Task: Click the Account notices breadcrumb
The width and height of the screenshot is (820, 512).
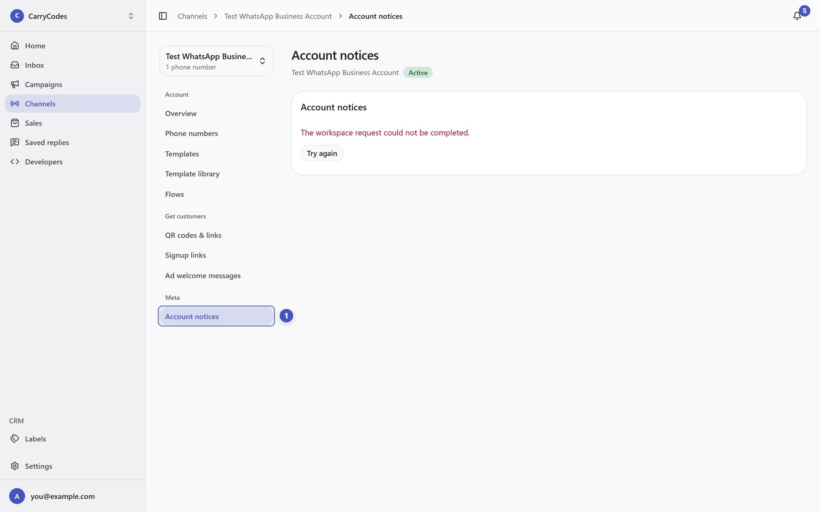Action: (x=376, y=16)
